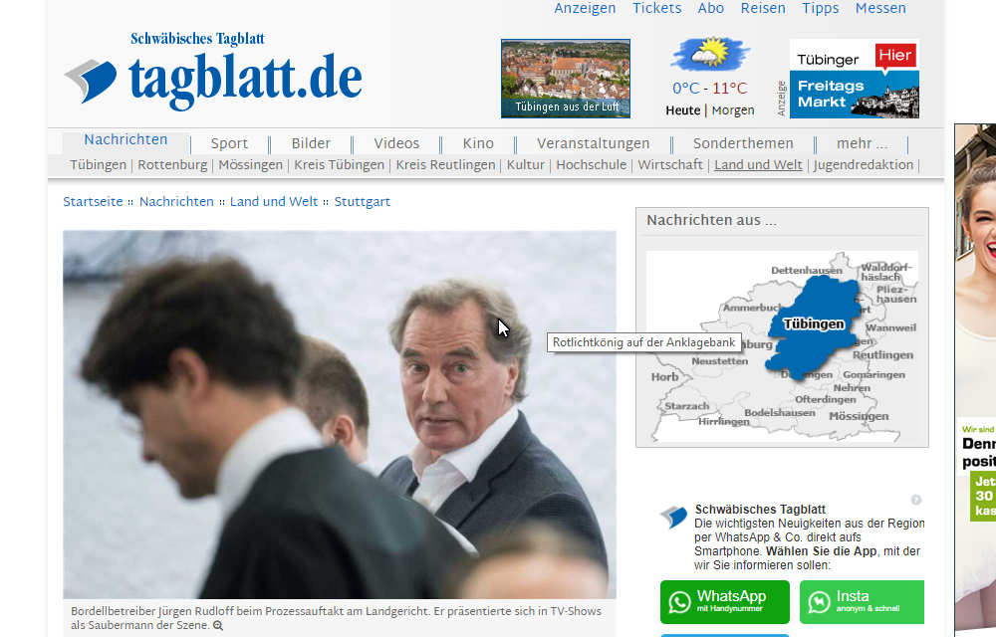Open the Abo link
996x637 pixels.
pos(711,8)
